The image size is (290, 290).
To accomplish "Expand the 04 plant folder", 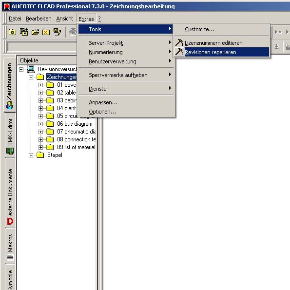I will click(x=40, y=108).
